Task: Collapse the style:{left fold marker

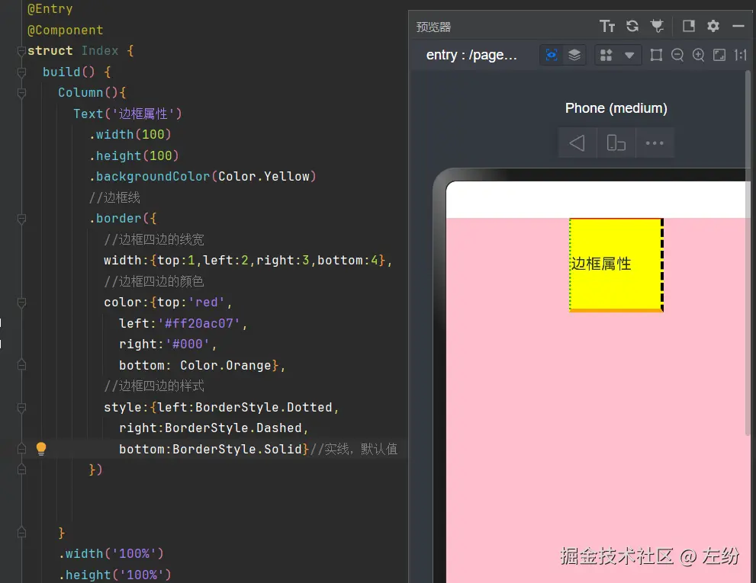Action: click(x=21, y=408)
